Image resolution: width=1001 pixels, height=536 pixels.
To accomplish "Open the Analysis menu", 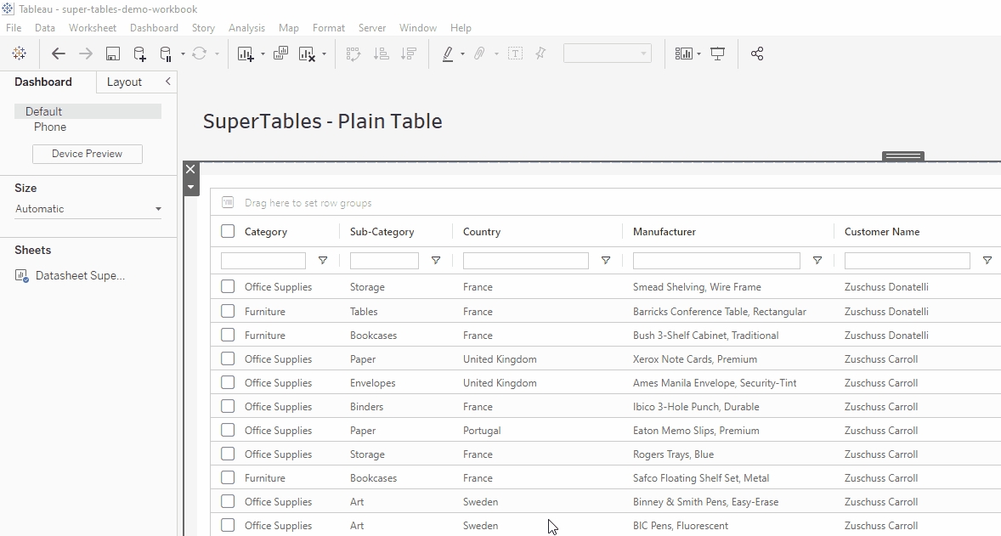I will click(246, 28).
